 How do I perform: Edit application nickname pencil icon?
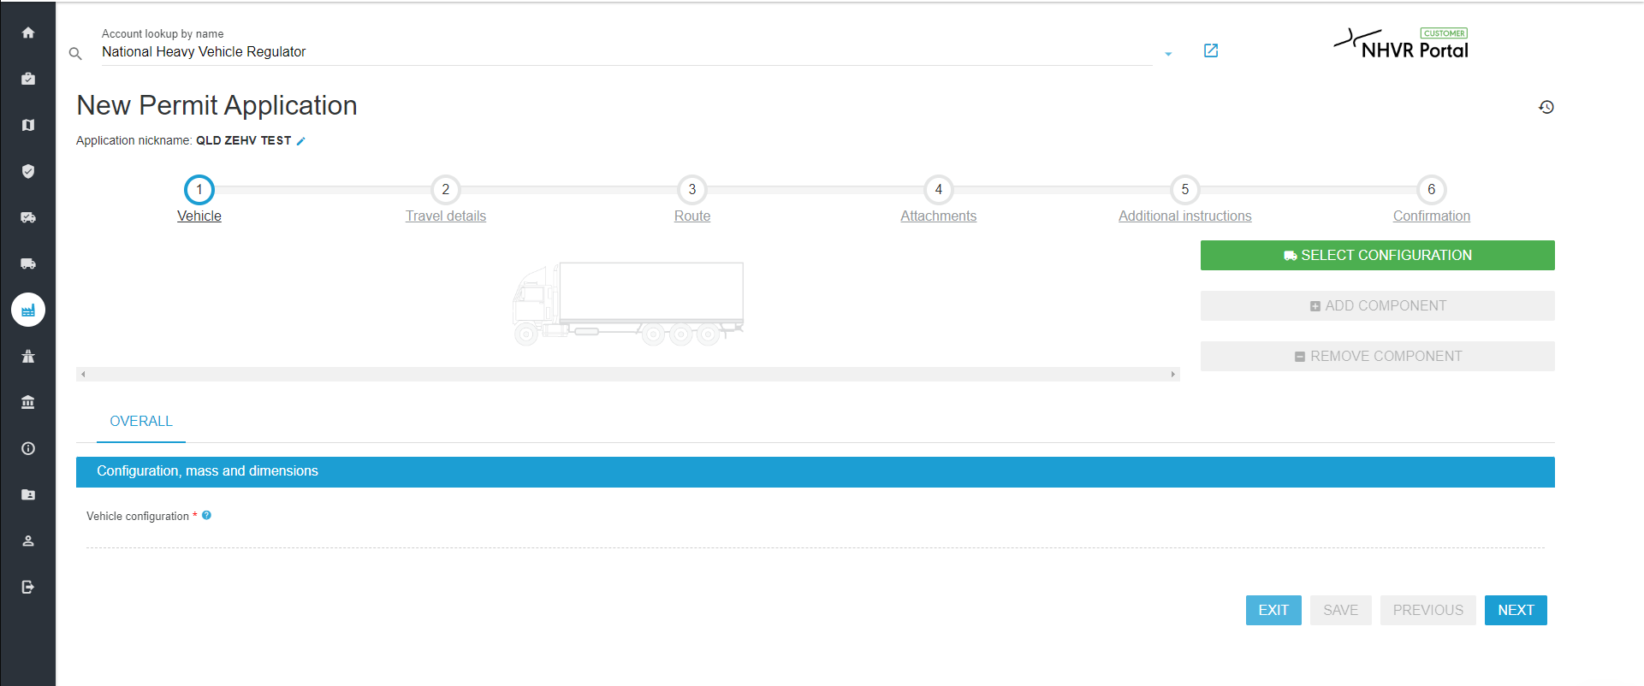(x=301, y=141)
